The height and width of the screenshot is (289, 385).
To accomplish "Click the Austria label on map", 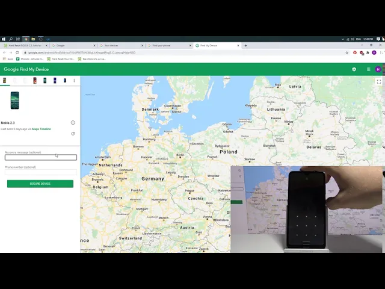I will click(x=187, y=228).
